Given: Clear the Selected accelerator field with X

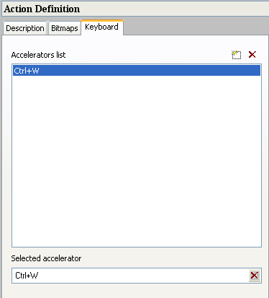Looking at the screenshot, I should point(255,276).
